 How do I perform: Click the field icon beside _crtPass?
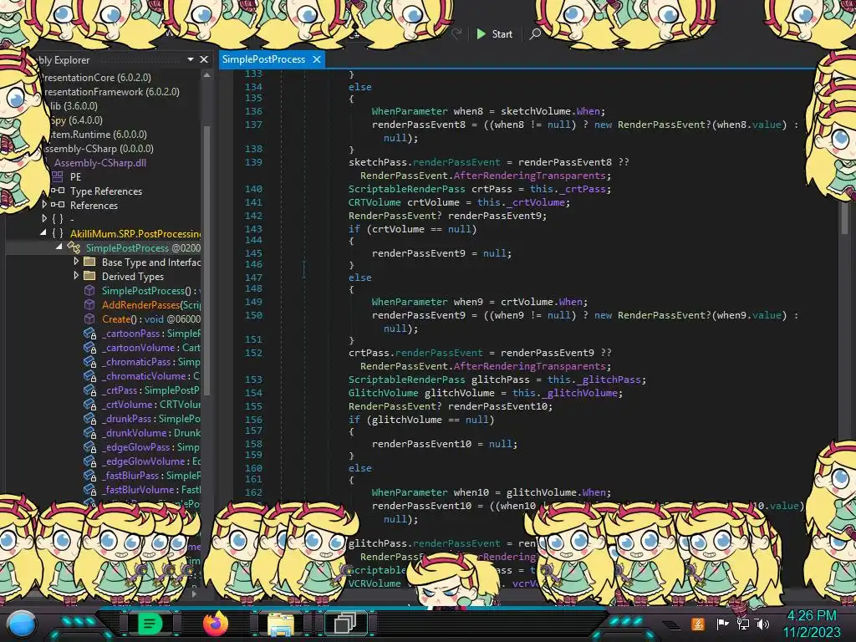[x=90, y=390]
